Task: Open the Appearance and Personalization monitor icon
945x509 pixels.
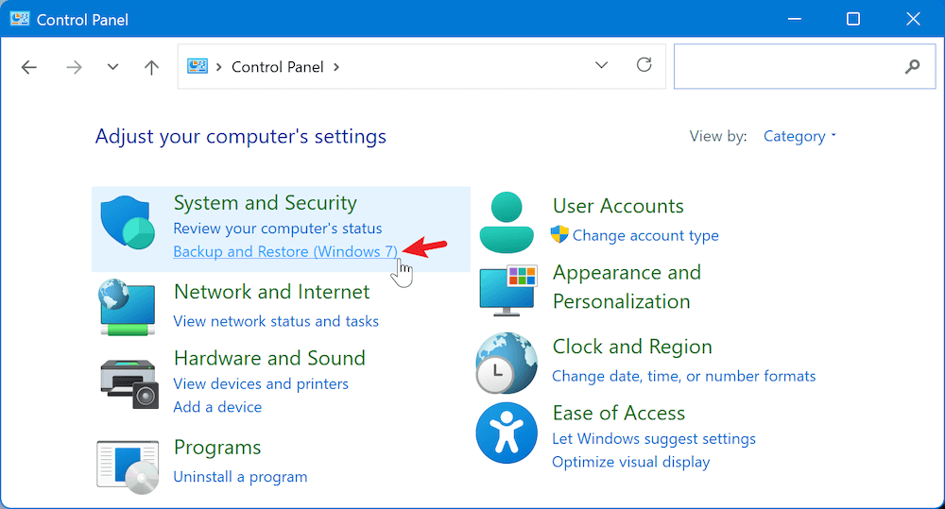Action: pos(507,290)
